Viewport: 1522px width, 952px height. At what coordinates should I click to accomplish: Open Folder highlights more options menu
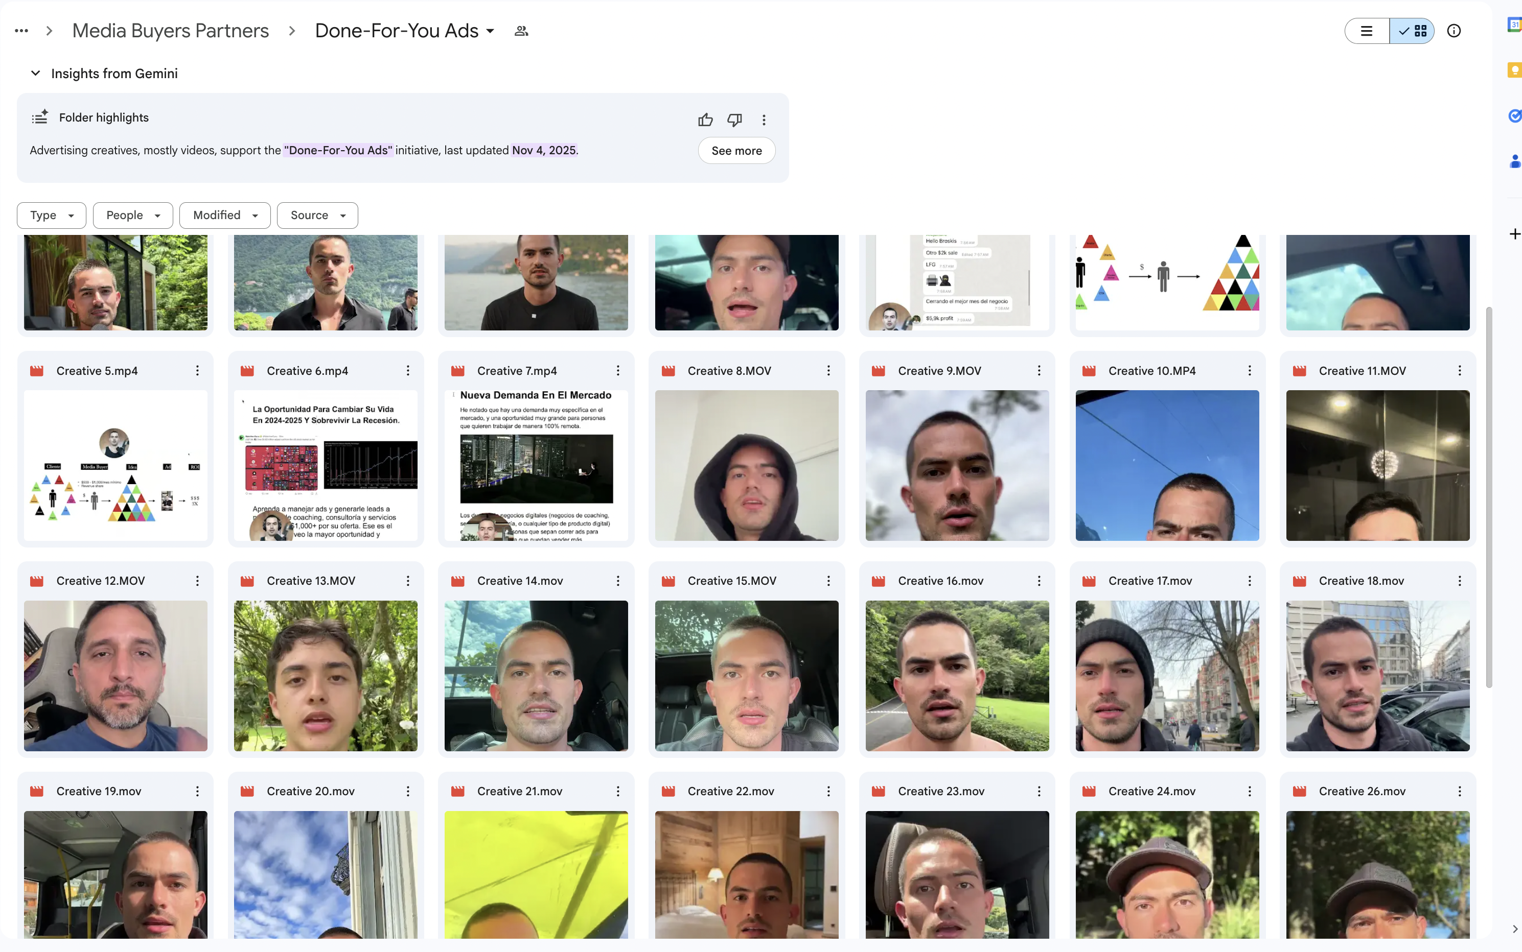[x=764, y=120]
